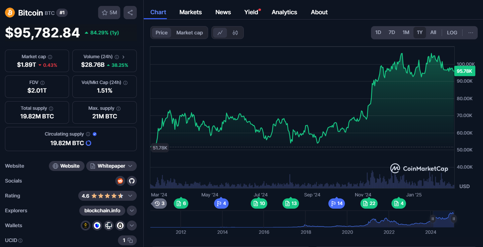Click the blue shield wallet icon
Image resolution: width=483 pixels, height=247 pixels.
(x=97, y=226)
